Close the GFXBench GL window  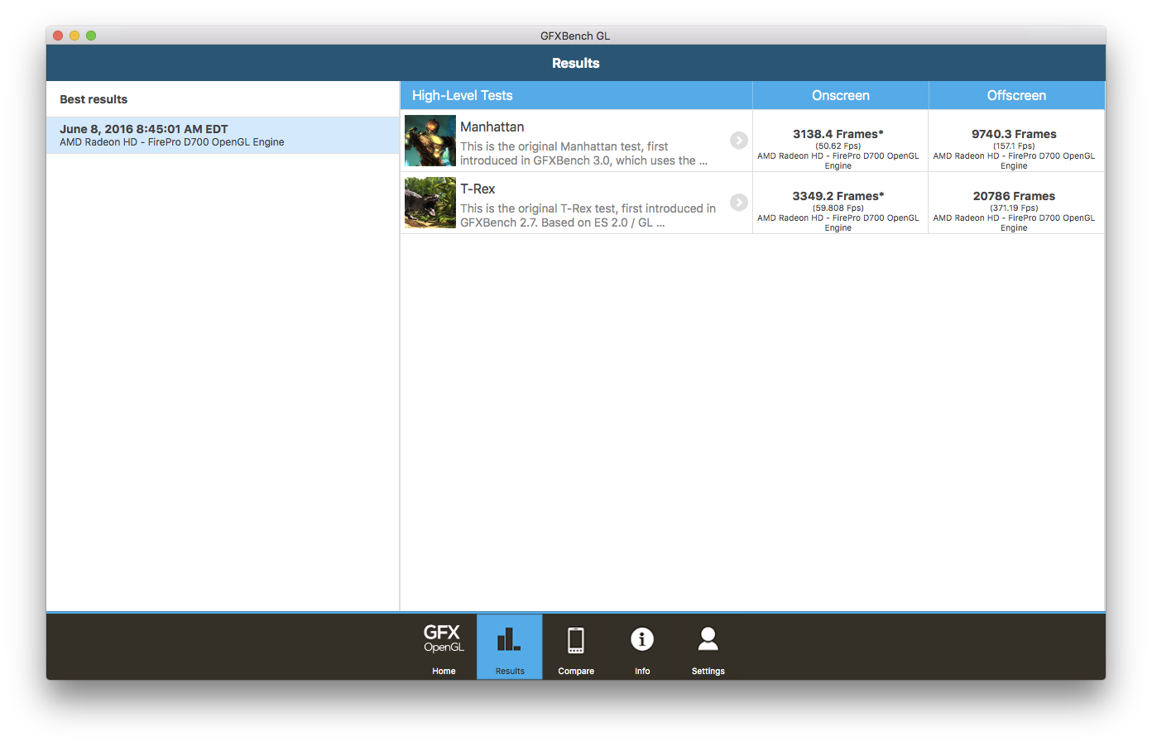coord(58,36)
